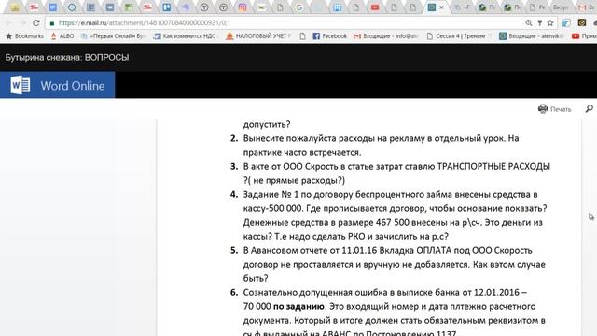Image resolution: width=597 pixels, height=336 pixels.
Task: Open the blue extension icon beside the star
Action: [x=566, y=22]
